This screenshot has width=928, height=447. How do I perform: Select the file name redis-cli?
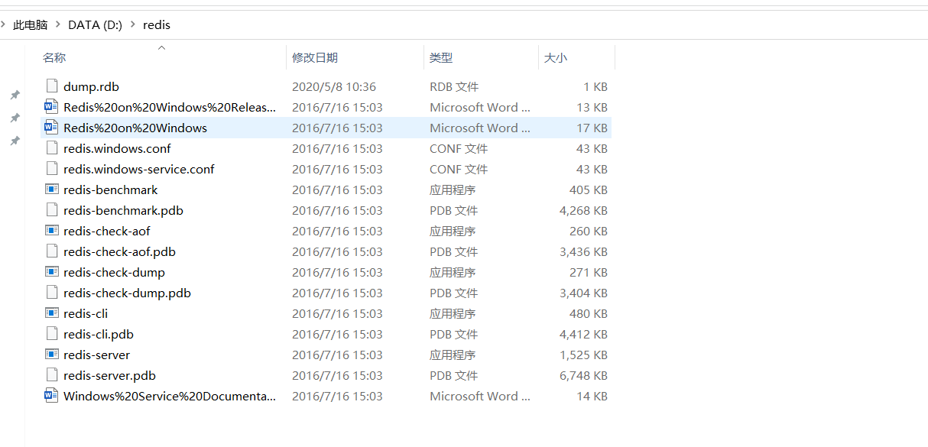point(86,313)
